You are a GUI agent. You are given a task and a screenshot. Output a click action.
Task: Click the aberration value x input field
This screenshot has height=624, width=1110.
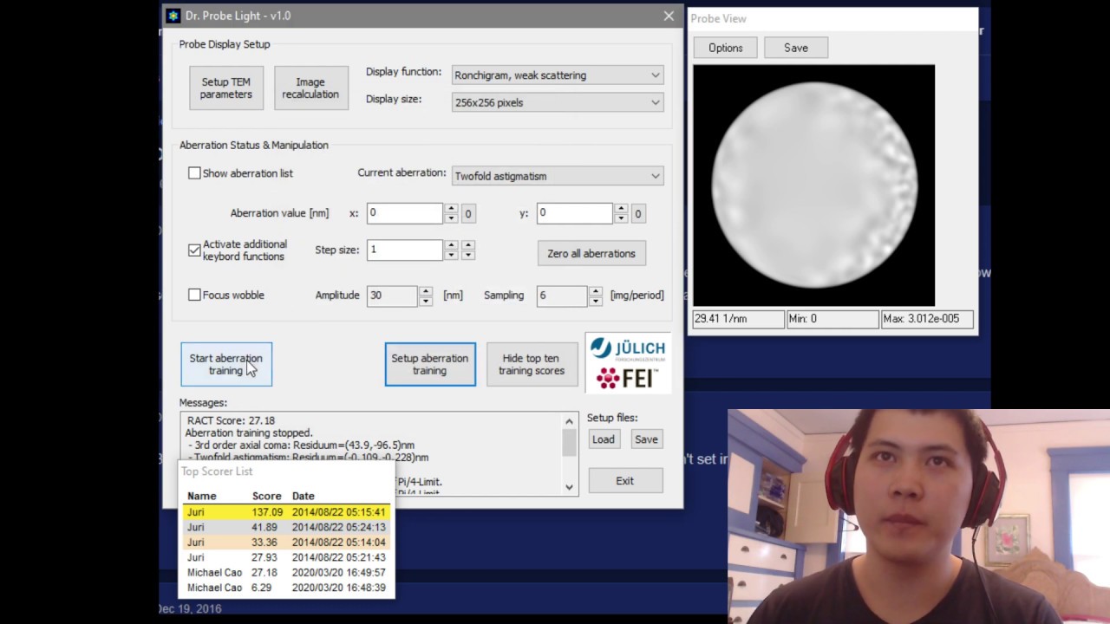pos(404,213)
